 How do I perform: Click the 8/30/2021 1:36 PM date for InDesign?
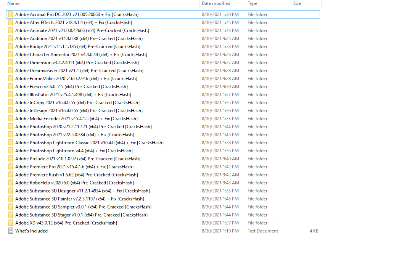coord(220,111)
